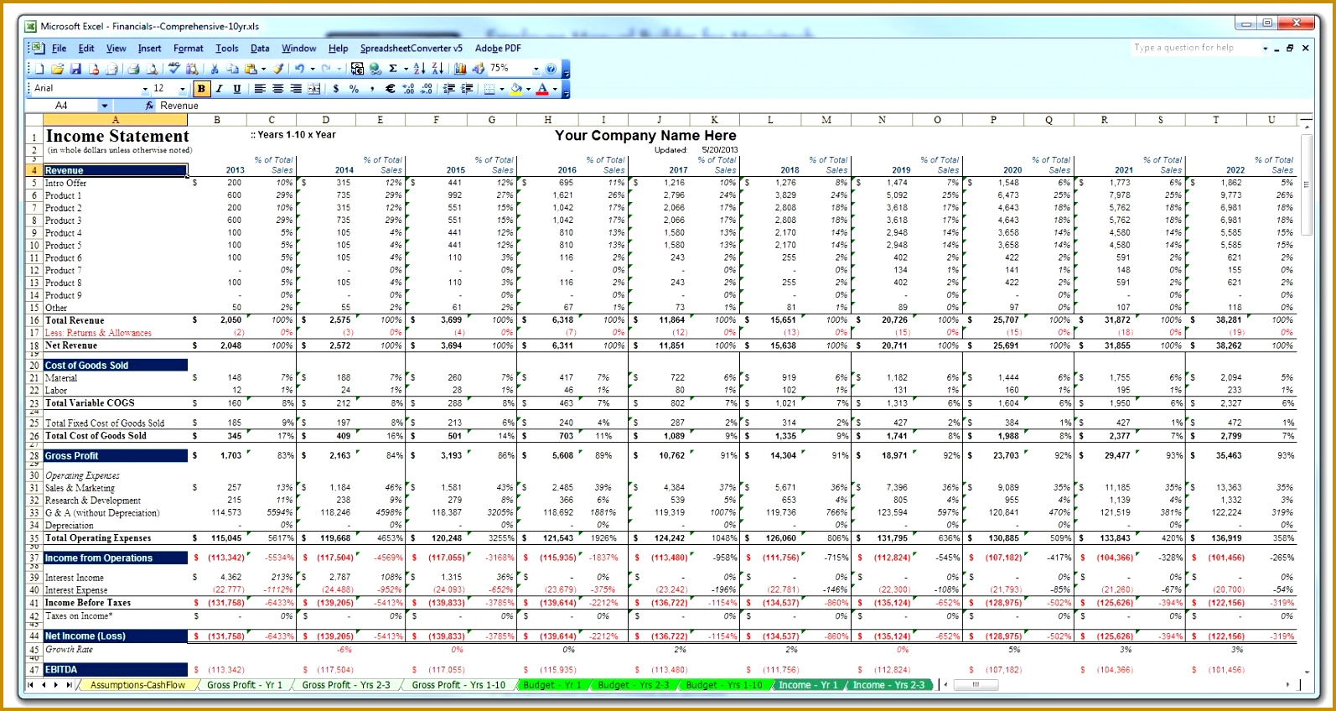Screen dimensions: 1336x711
Task: Switch to Income - Yr 1 sheet tab
Action: (808, 685)
